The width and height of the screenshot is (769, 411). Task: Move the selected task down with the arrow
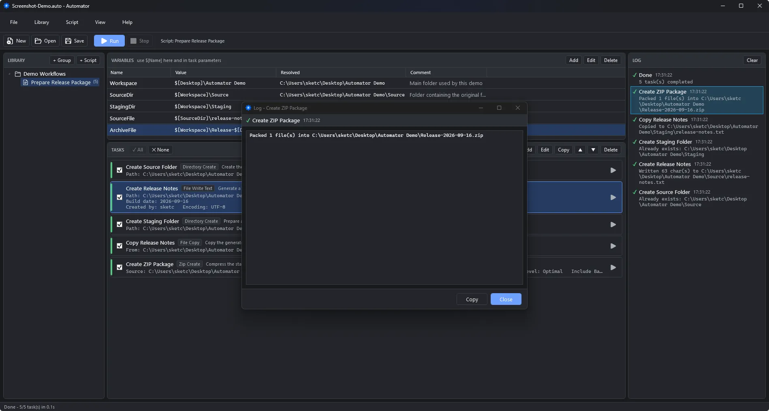click(593, 150)
